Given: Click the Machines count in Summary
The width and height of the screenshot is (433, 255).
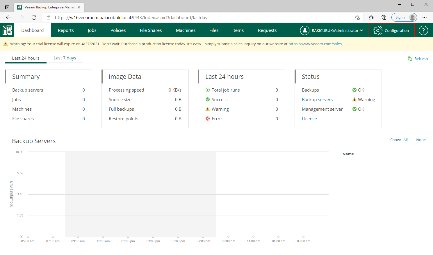Looking at the screenshot, I should tap(84, 109).
